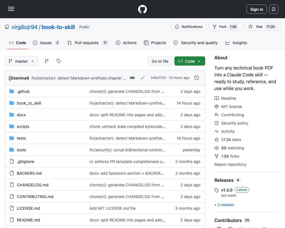Open the Actions tab
Image resolution: width=285 pixels, height=228 pixels.
coord(126,43)
